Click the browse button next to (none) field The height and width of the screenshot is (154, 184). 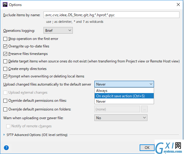[x=144, y=109]
